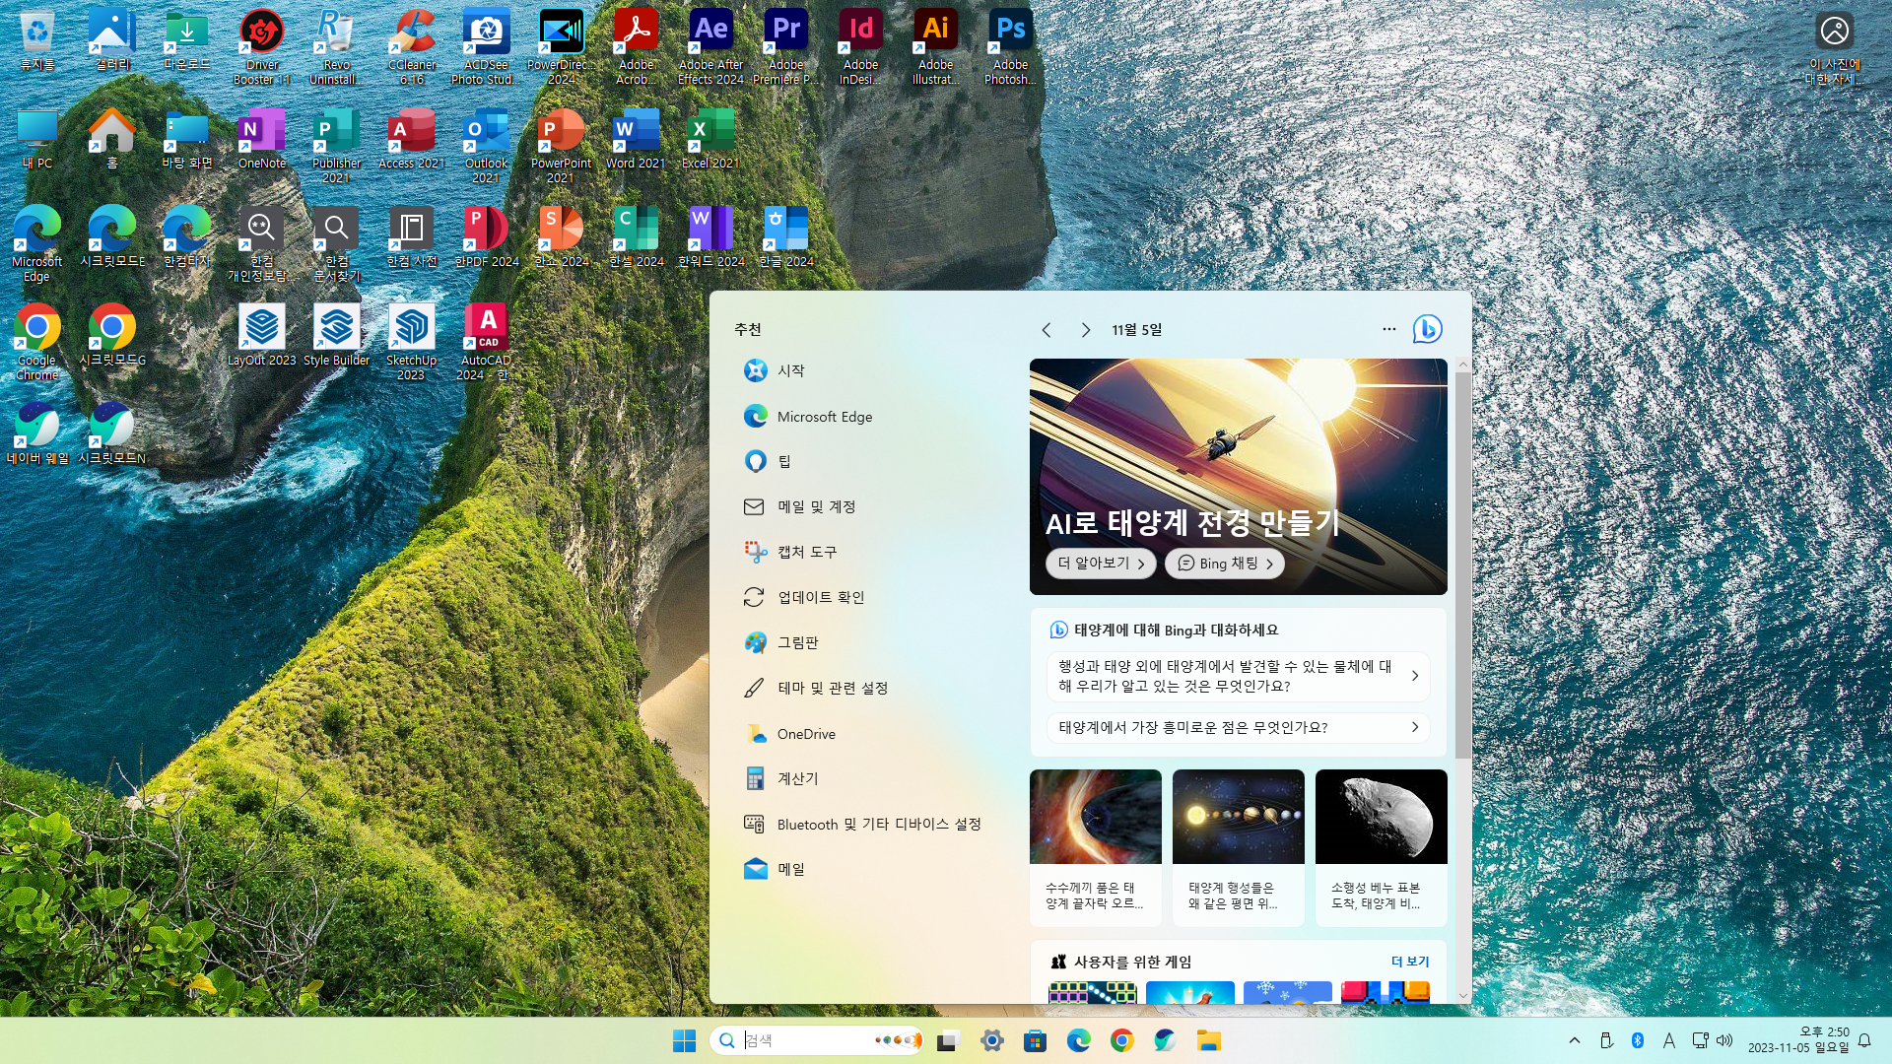Viewport: 1892px width, 1064px height.
Task: Click 더 보기 link beside games section
Action: coord(1409,962)
